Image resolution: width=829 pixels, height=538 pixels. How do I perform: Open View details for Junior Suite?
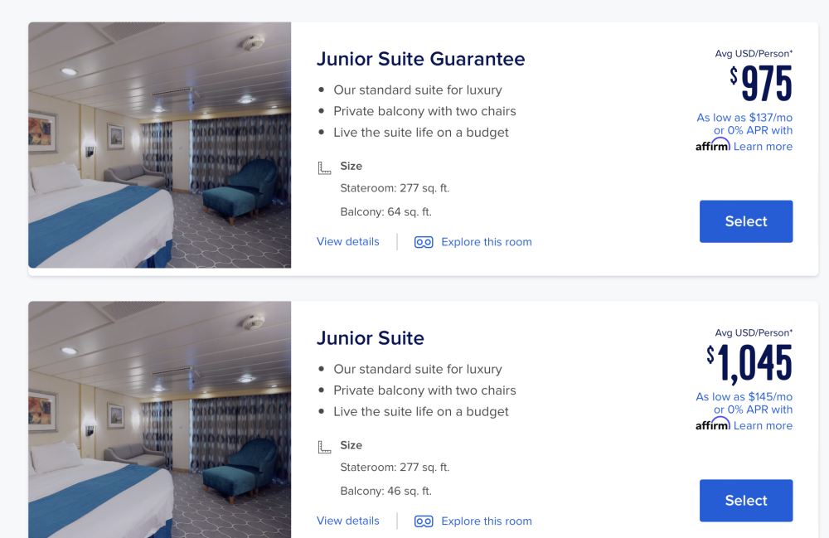tap(348, 521)
